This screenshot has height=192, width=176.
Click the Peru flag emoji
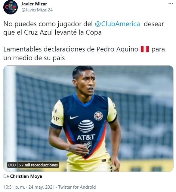[x=145, y=49]
